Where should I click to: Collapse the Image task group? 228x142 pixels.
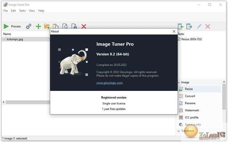point(179,82)
